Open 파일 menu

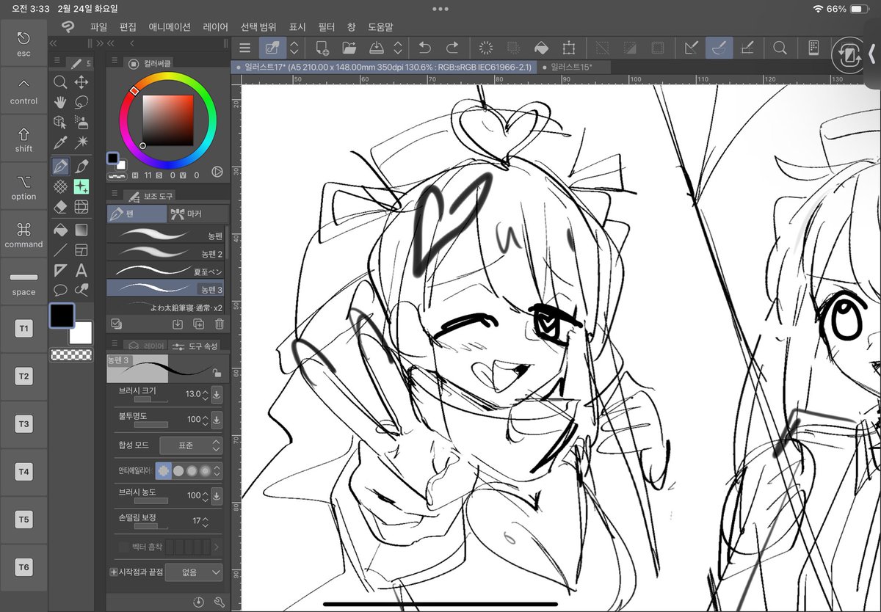click(x=98, y=27)
